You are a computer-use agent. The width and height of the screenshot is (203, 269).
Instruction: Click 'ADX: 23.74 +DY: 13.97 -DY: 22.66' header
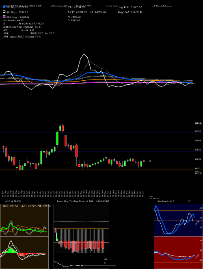coord(26,206)
